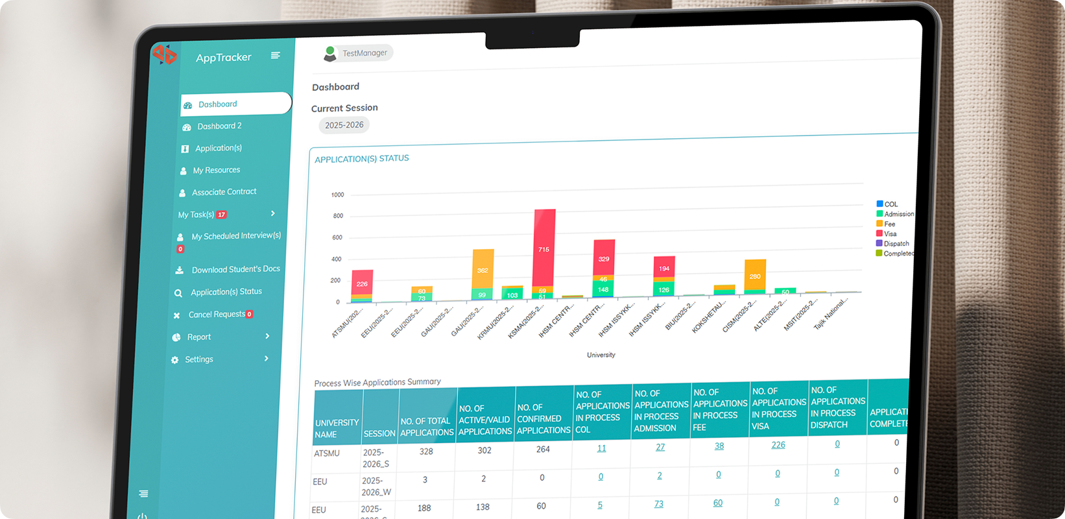The image size is (1065, 519).
Task: Toggle the Visa series in chart legend
Action: click(x=890, y=234)
